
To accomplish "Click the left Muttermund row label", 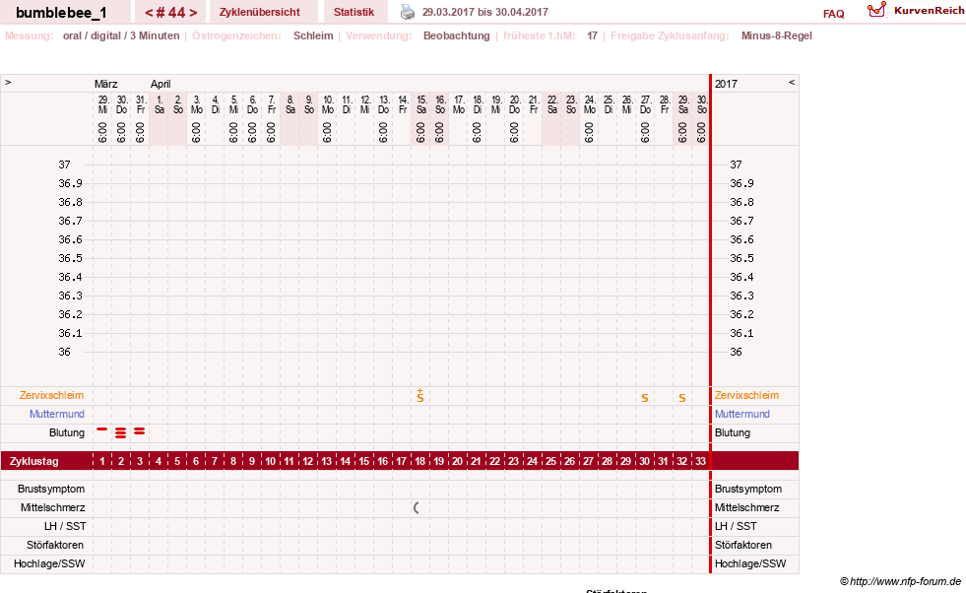I will click(57, 415).
